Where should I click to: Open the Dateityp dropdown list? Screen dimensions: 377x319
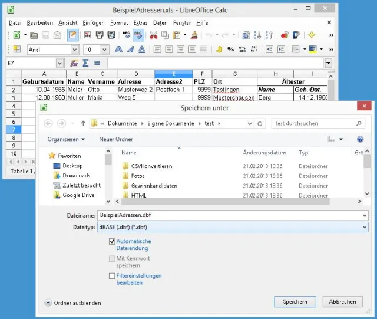click(x=365, y=227)
